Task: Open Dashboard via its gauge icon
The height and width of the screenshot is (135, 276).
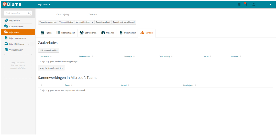Action: [x=6, y=20]
